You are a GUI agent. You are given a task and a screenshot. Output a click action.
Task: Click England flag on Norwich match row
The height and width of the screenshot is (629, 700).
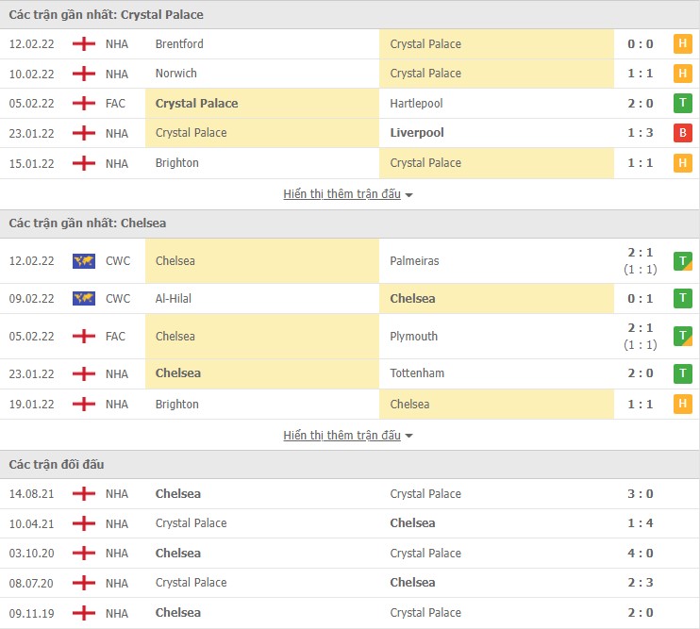(84, 74)
